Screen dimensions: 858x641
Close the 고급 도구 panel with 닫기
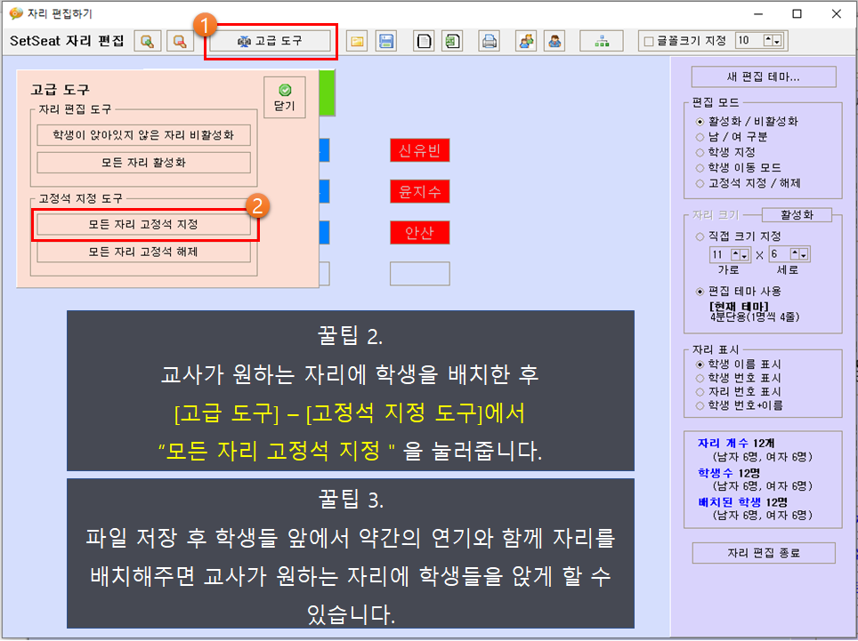pyautogui.click(x=285, y=97)
